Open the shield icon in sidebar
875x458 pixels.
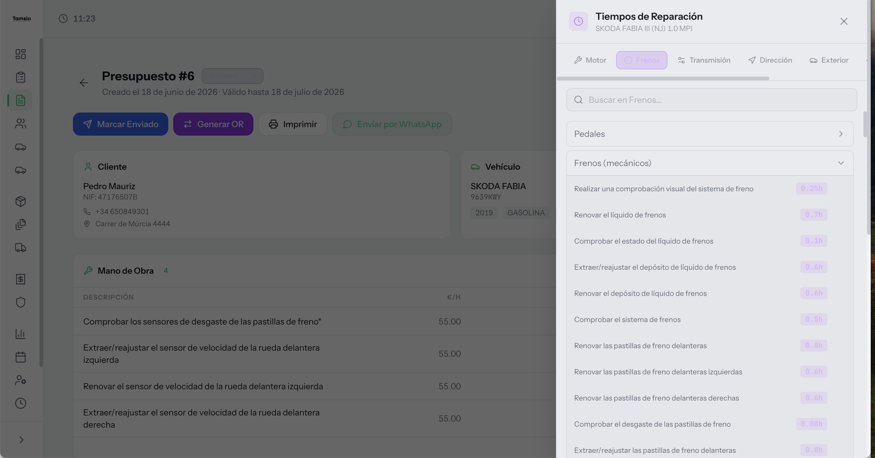21,302
